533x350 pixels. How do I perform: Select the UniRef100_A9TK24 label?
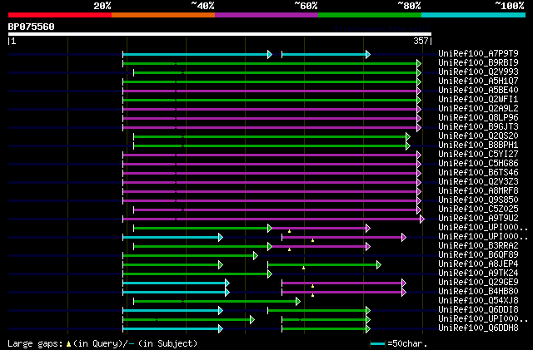point(478,274)
